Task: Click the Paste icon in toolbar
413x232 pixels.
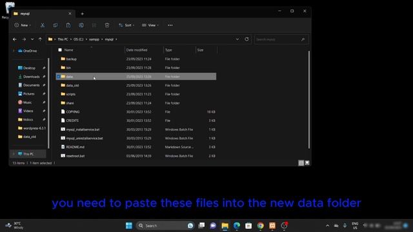Action: (68, 25)
